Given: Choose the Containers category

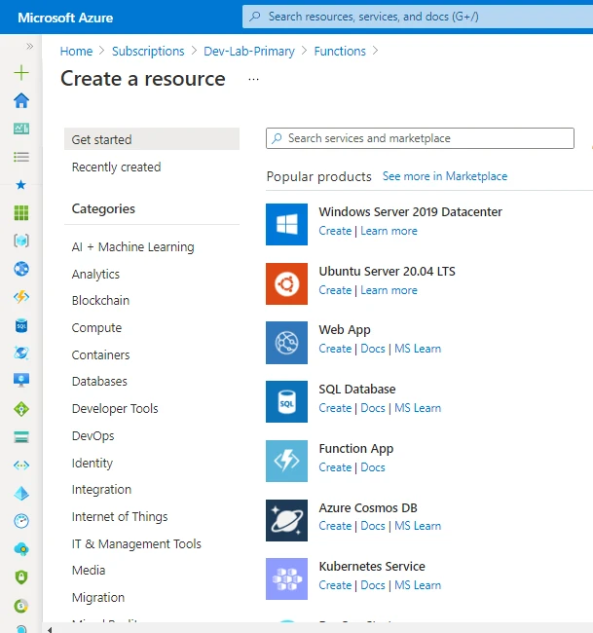Looking at the screenshot, I should coord(101,354).
